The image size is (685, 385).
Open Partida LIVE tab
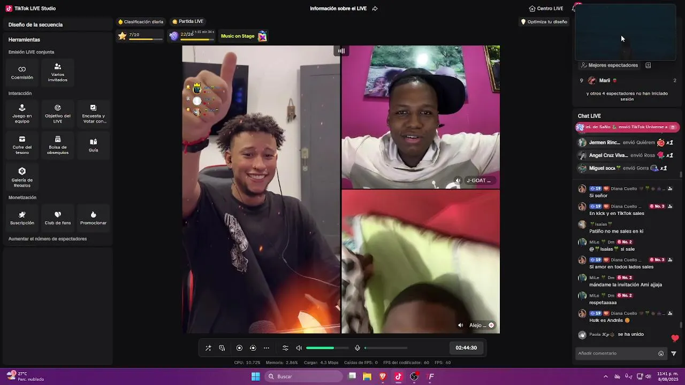188,21
